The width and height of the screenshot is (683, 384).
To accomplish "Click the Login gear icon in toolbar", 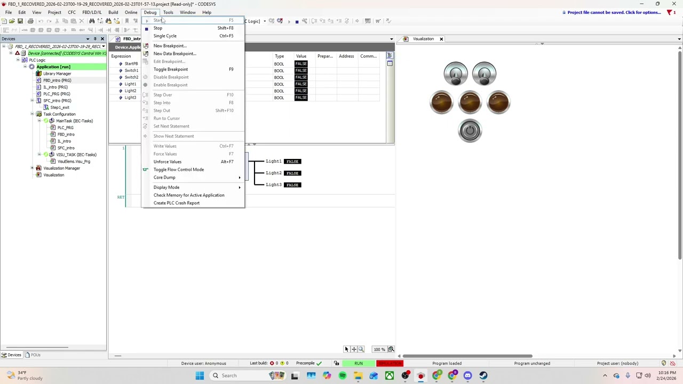I will 272,21.
